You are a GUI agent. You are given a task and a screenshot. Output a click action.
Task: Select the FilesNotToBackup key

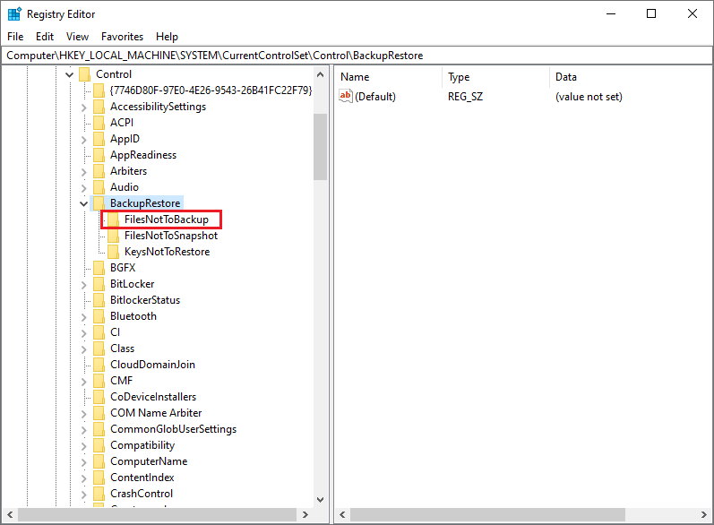[x=167, y=219]
